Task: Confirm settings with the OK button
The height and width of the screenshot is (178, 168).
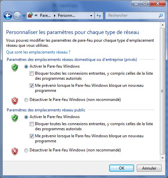Action: point(122,168)
